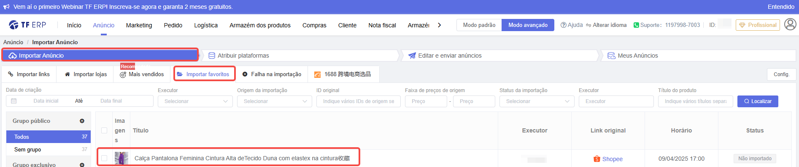Click the 1688 platform icon

tap(317, 74)
